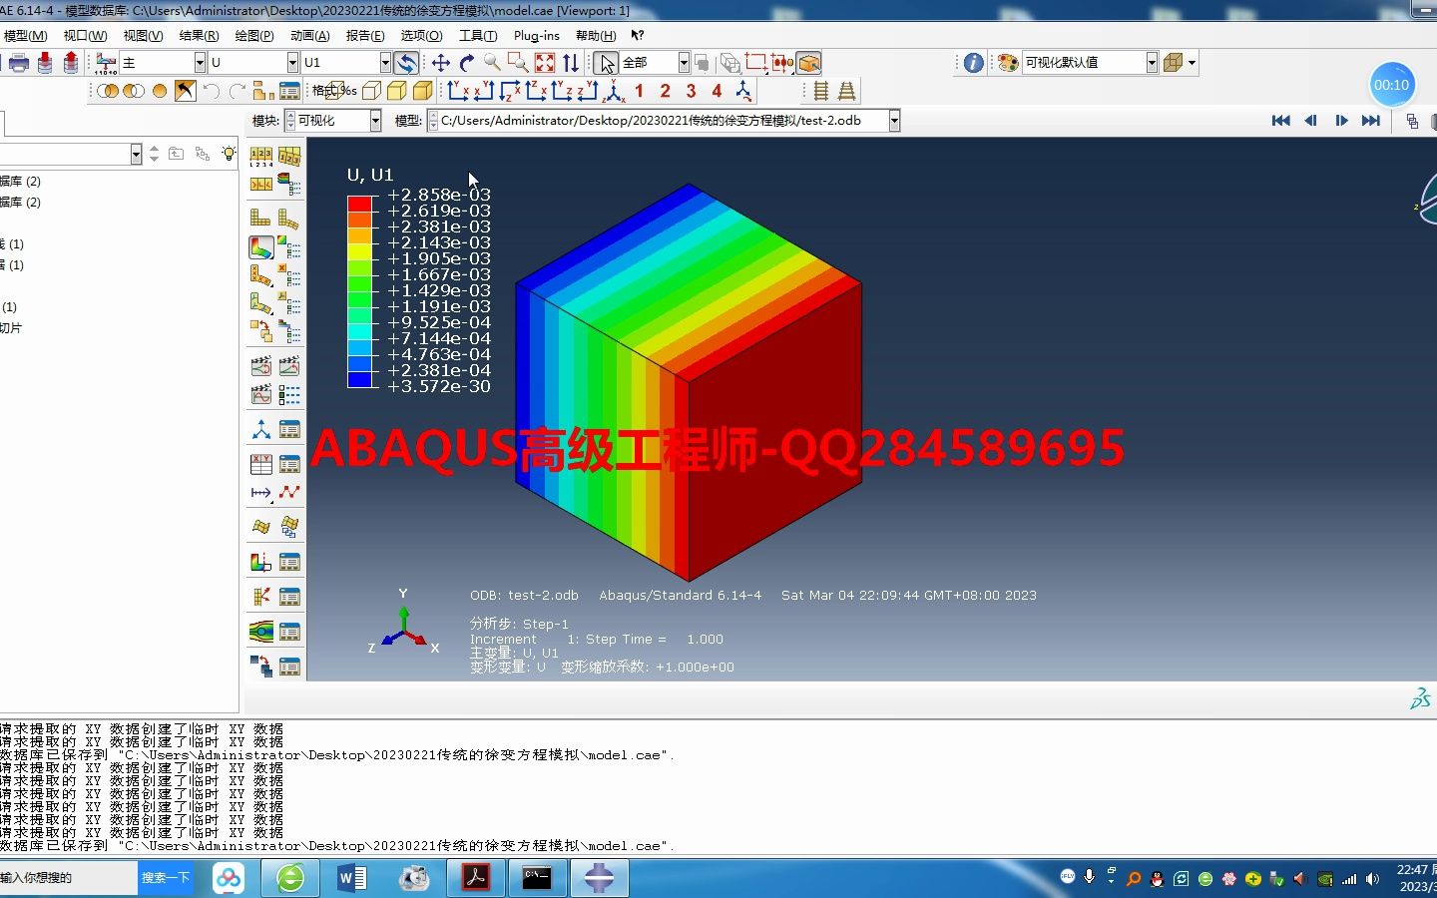Apply saved view number 3

tap(691, 91)
